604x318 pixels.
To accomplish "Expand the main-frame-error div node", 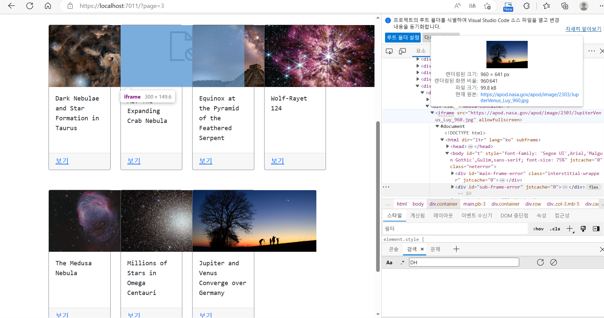I will pos(452,173).
